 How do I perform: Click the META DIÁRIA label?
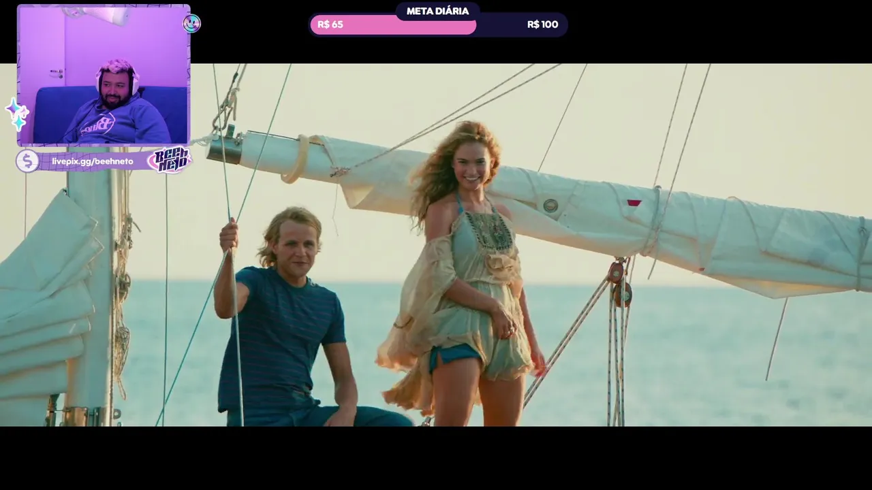pyautogui.click(x=437, y=11)
